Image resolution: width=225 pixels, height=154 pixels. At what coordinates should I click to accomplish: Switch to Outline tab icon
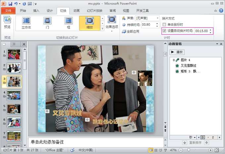click(x=14, y=44)
